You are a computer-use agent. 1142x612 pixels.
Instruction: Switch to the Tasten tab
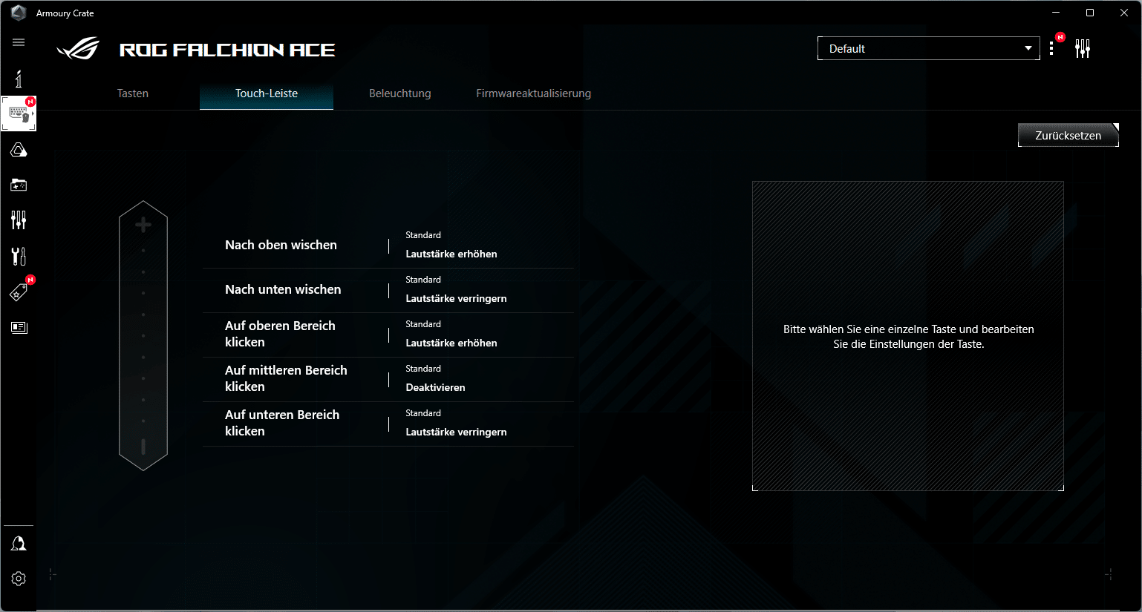pyautogui.click(x=133, y=93)
